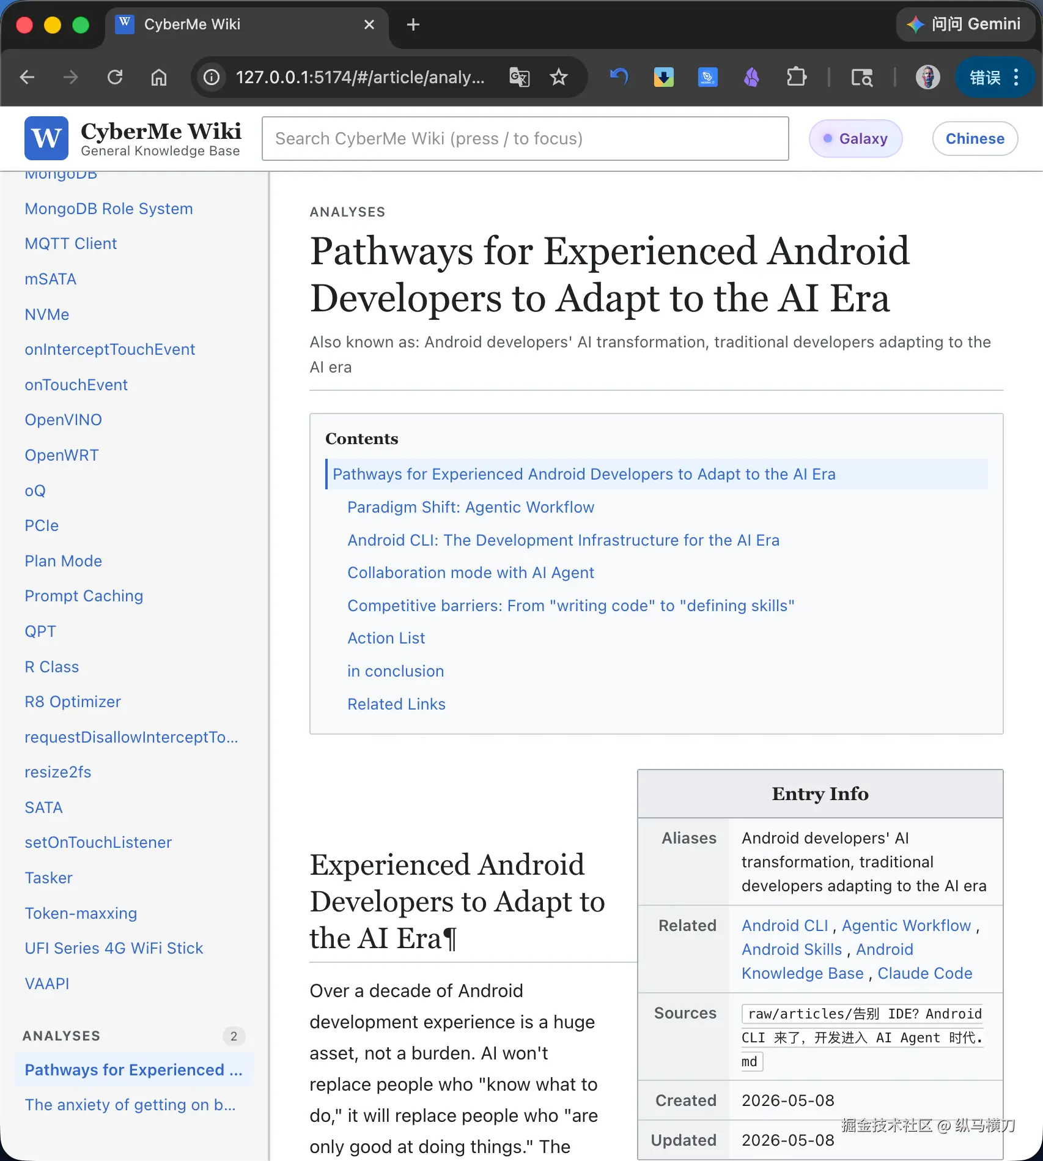This screenshot has width=1043, height=1161.
Task: Jump to Paradigm Shift: Agentic Workflow section
Action: [471, 507]
